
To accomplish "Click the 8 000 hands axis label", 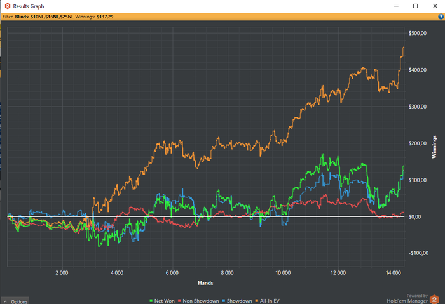I will pyautogui.click(x=228, y=273).
